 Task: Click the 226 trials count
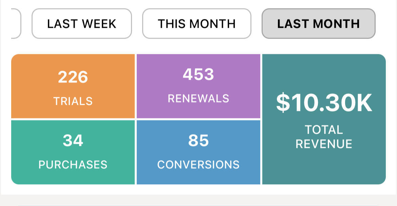coord(73,77)
